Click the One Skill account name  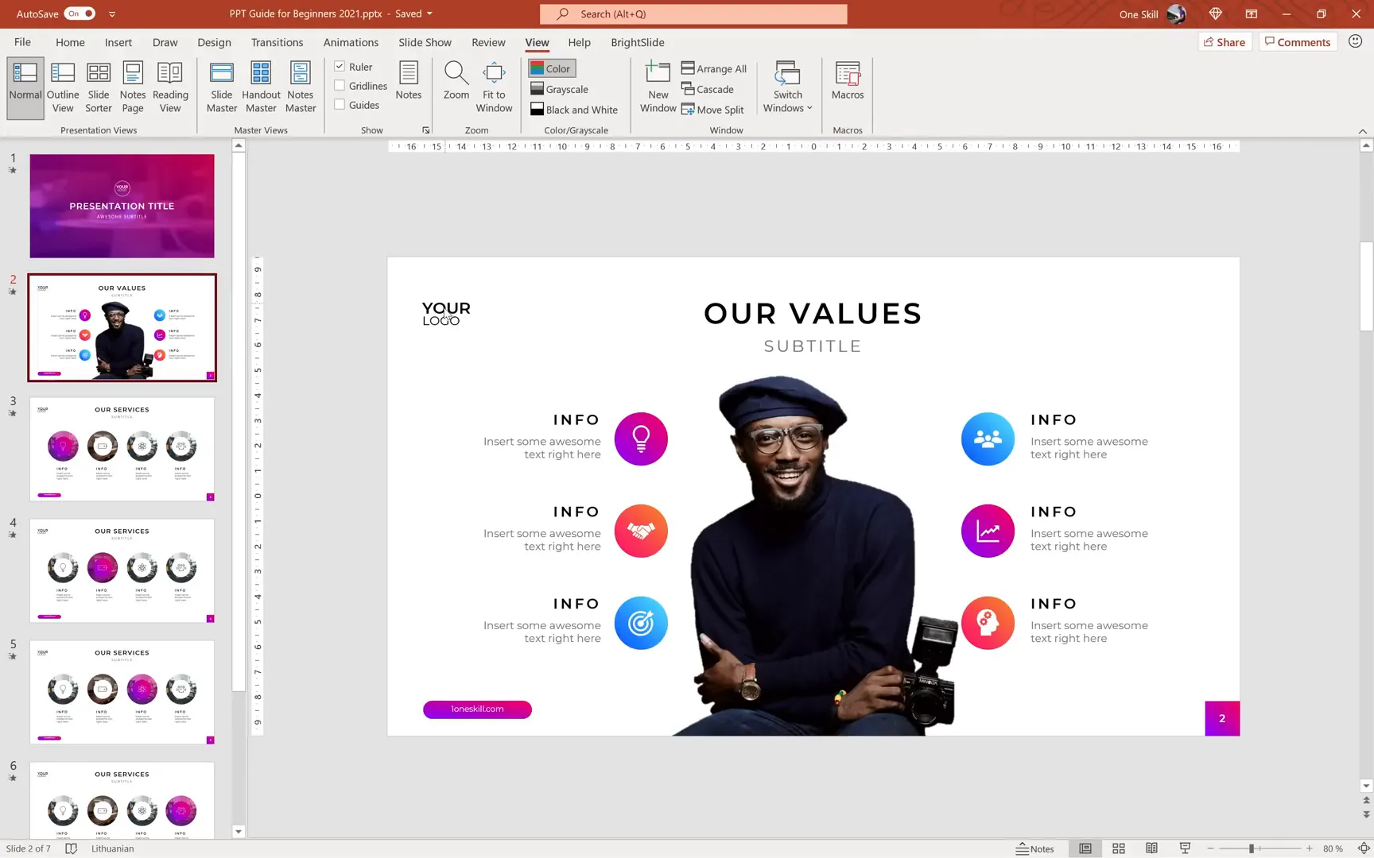tap(1139, 14)
